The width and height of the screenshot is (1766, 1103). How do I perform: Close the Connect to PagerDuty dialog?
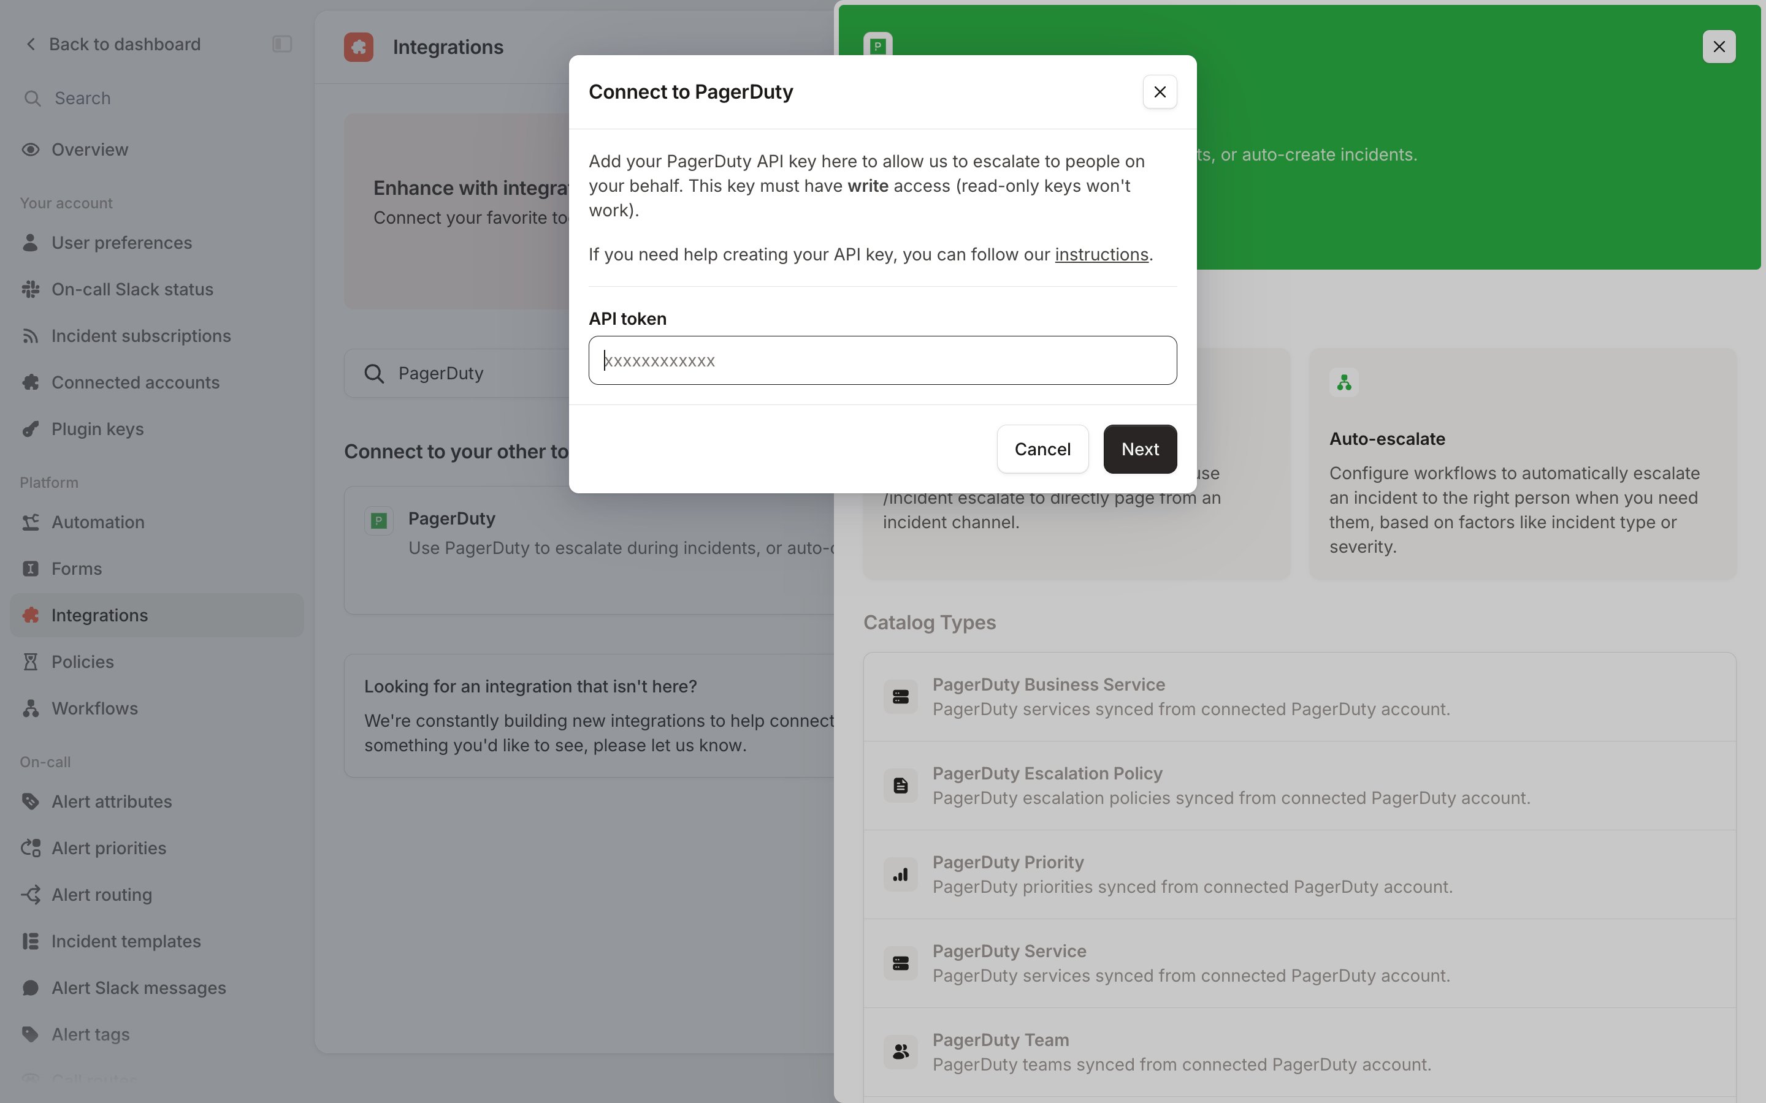[1160, 92]
